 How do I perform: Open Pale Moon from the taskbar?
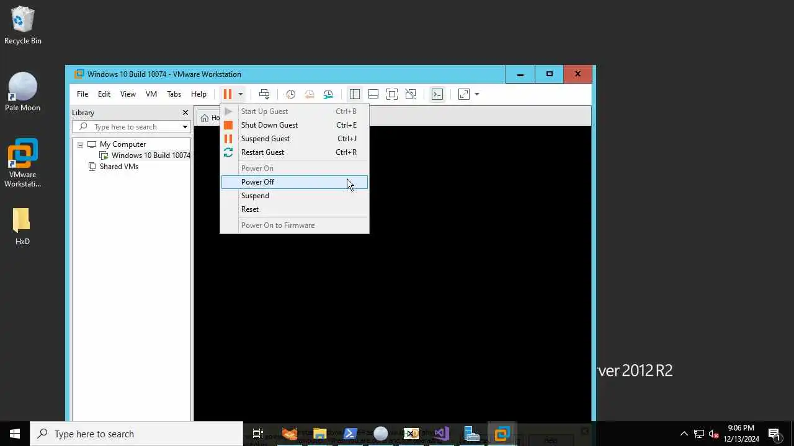pyautogui.click(x=381, y=434)
